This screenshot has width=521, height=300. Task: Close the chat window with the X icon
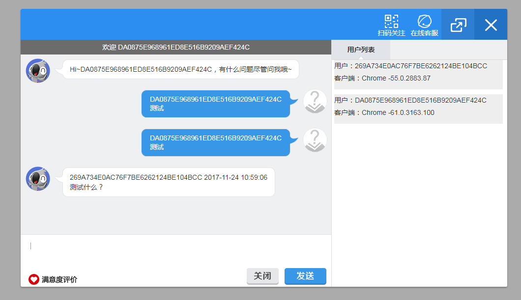[491, 24]
